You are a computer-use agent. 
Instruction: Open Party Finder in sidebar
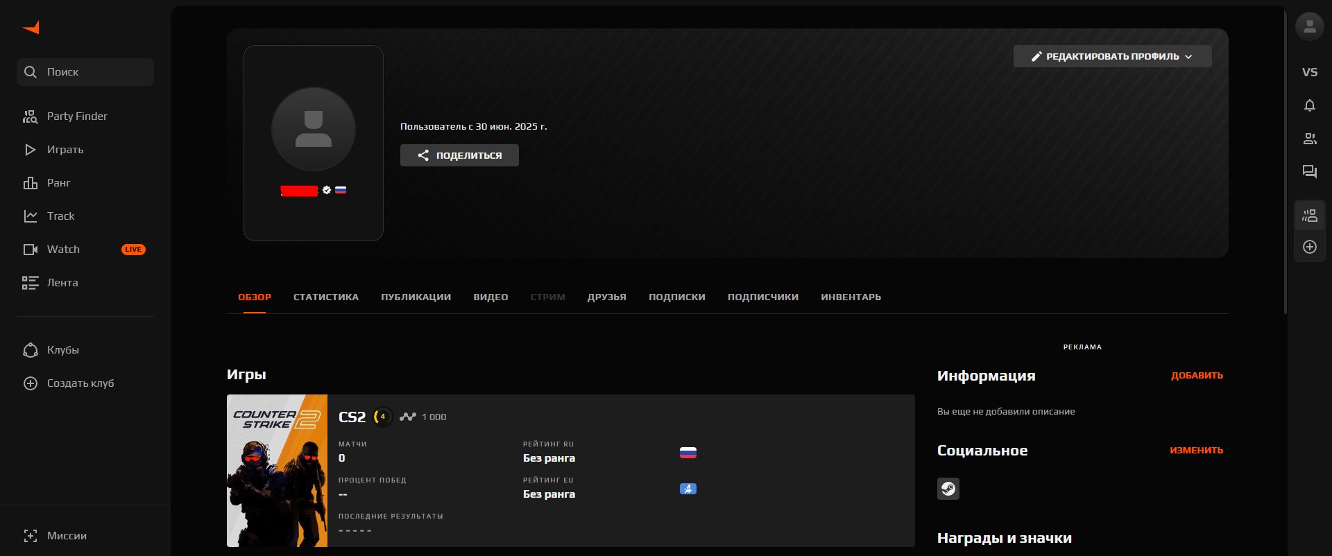point(76,116)
